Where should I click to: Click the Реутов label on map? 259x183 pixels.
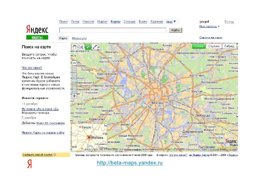197,91
